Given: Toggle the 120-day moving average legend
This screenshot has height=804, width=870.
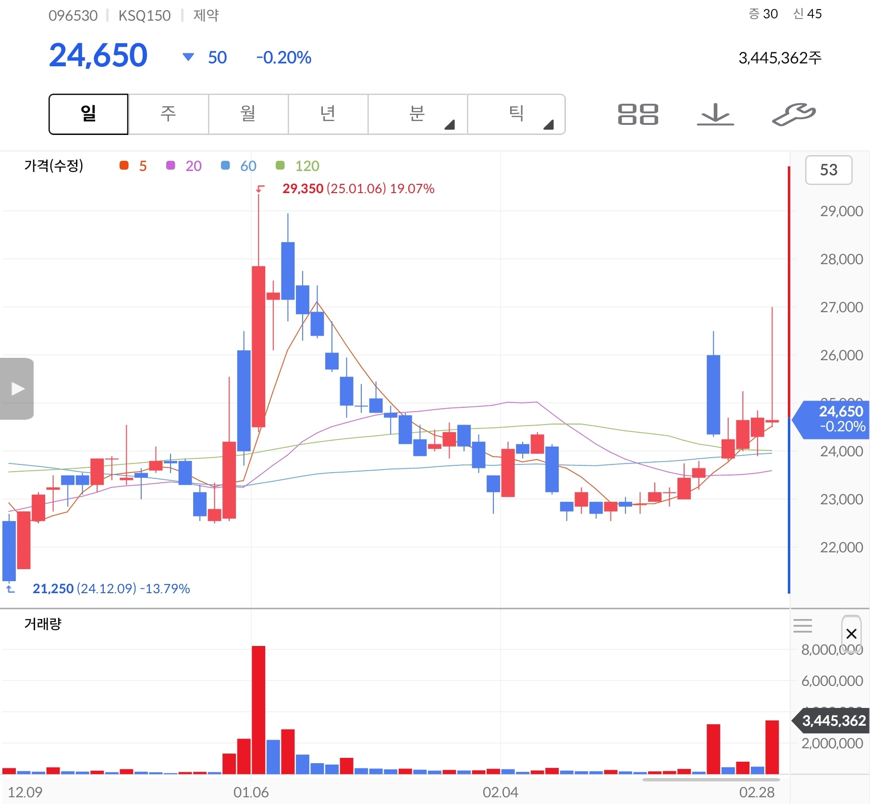Looking at the screenshot, I should pyautogui.click(x=297, y=166).
